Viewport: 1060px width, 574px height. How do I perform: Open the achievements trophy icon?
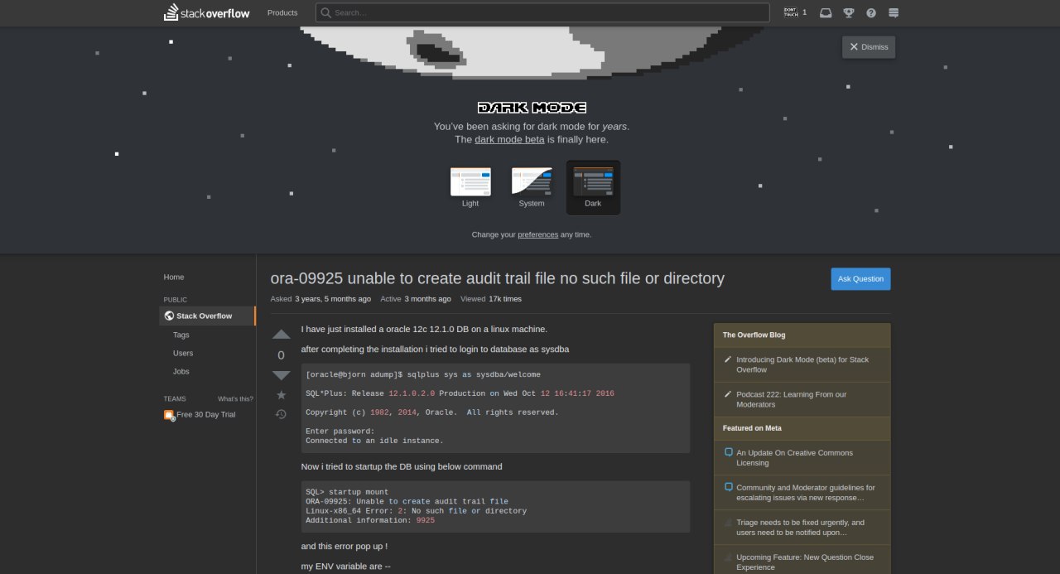click(849, 12)
